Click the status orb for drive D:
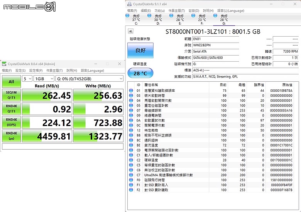The image size is (301, 212). 149,16
